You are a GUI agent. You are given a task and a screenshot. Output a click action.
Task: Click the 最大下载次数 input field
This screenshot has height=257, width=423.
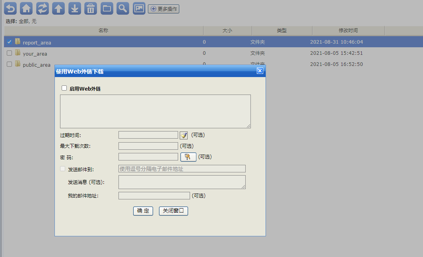tap(148, 146)
